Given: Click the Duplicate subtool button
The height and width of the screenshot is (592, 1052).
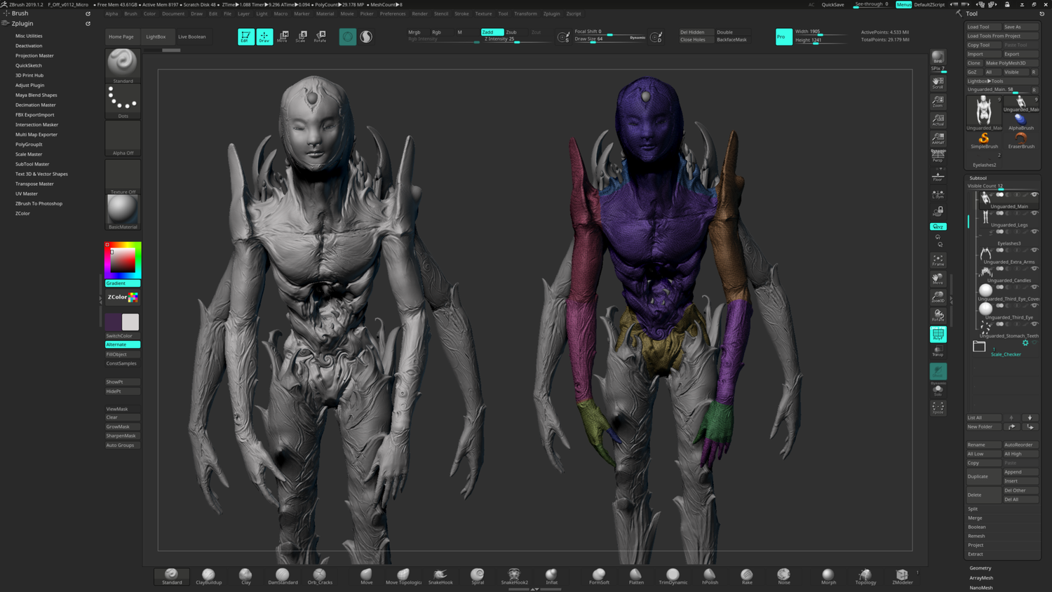Looking at the screenshot, I should pyautogui.click(x=983, y=476).
